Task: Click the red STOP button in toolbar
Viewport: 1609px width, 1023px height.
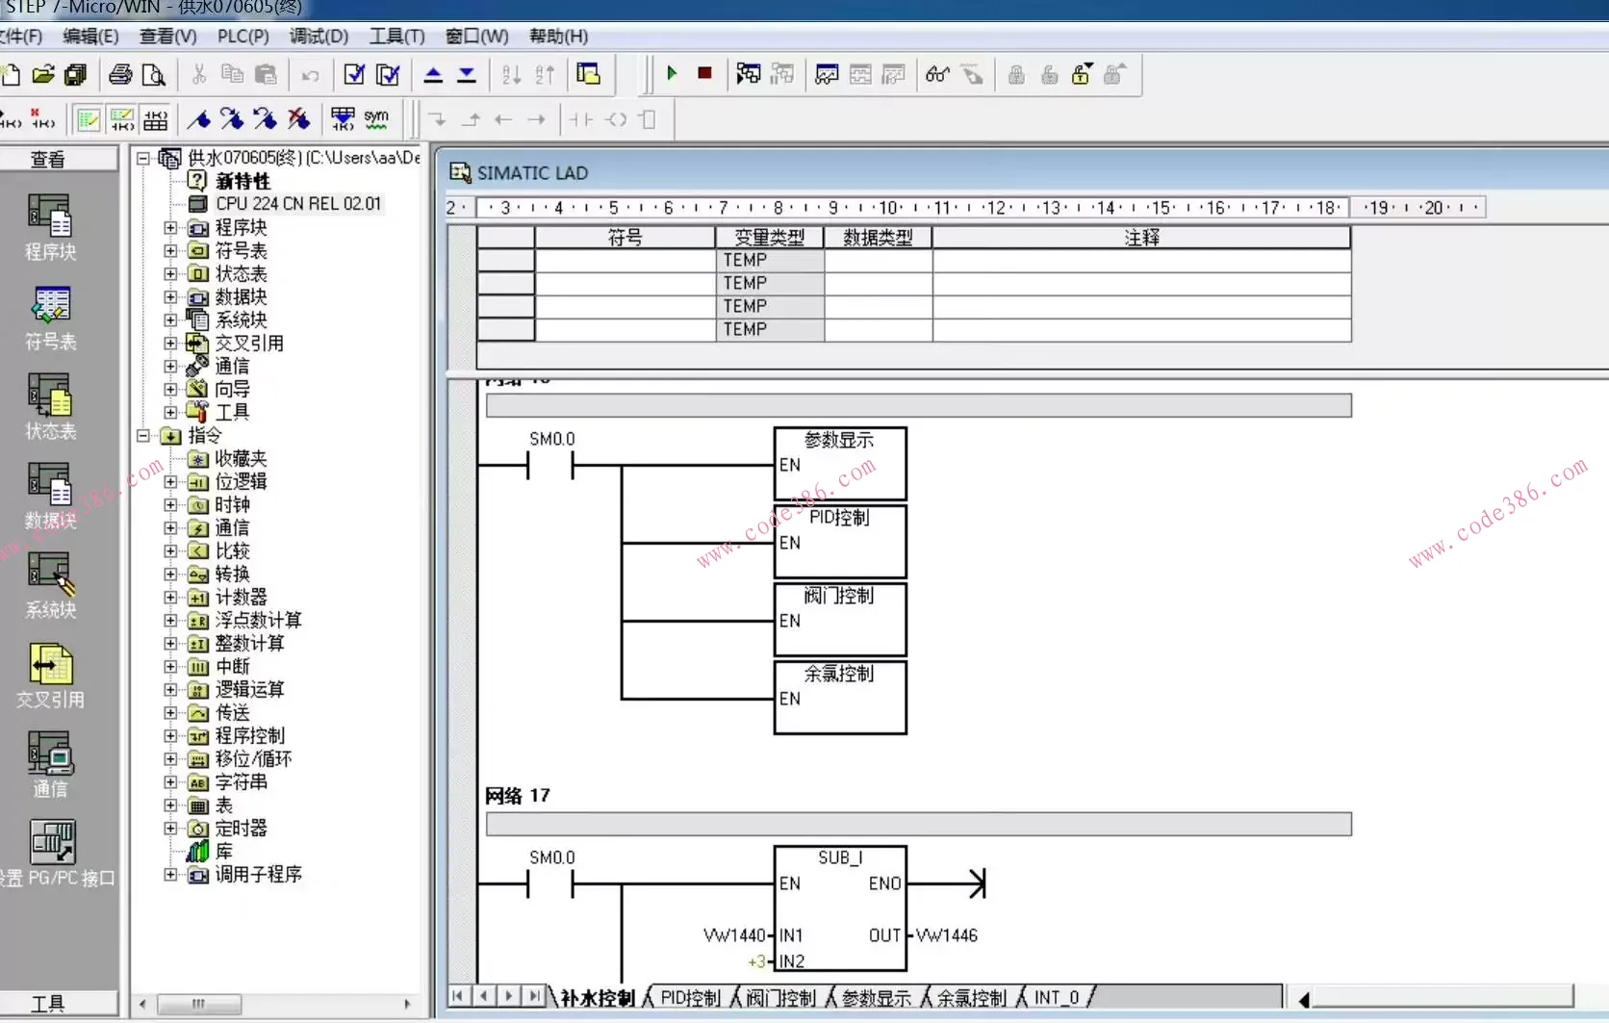Action: pyautogui.click(x=704, y=74)
